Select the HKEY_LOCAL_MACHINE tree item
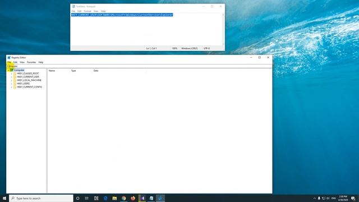Image resolution: width=359 pixels, height=202 pixels. (x=29, y=80)
